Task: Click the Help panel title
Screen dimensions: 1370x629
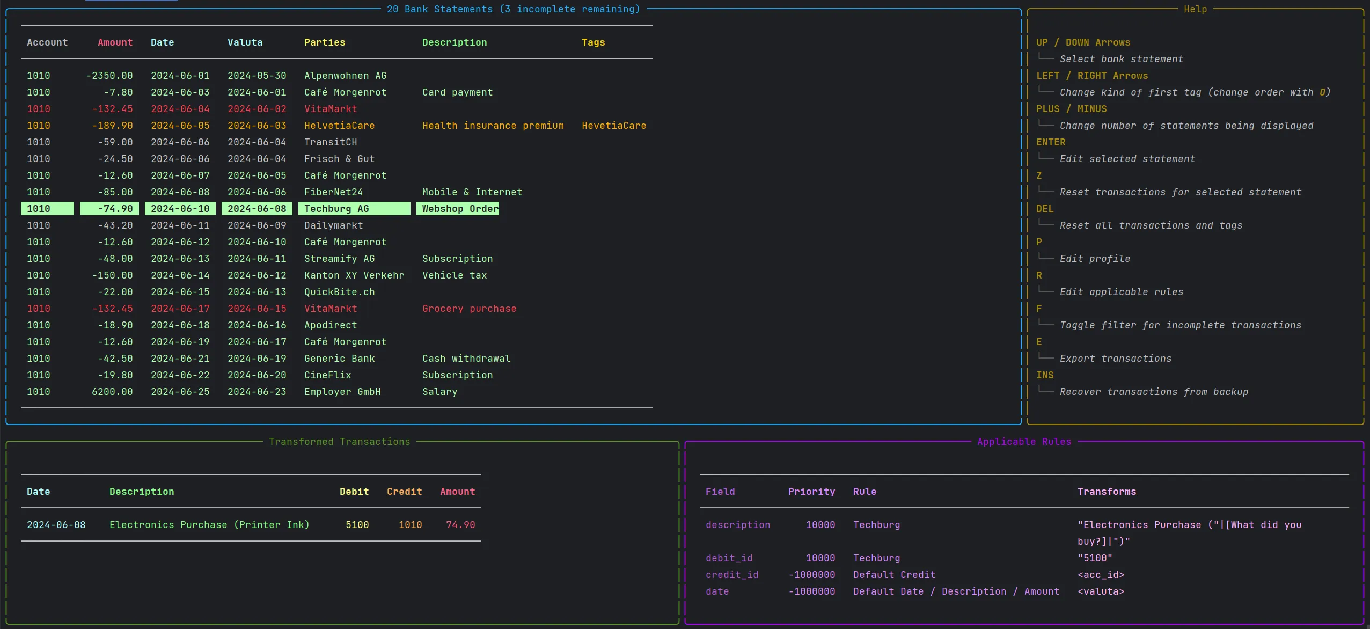Action: click(x=1195, y=9)
